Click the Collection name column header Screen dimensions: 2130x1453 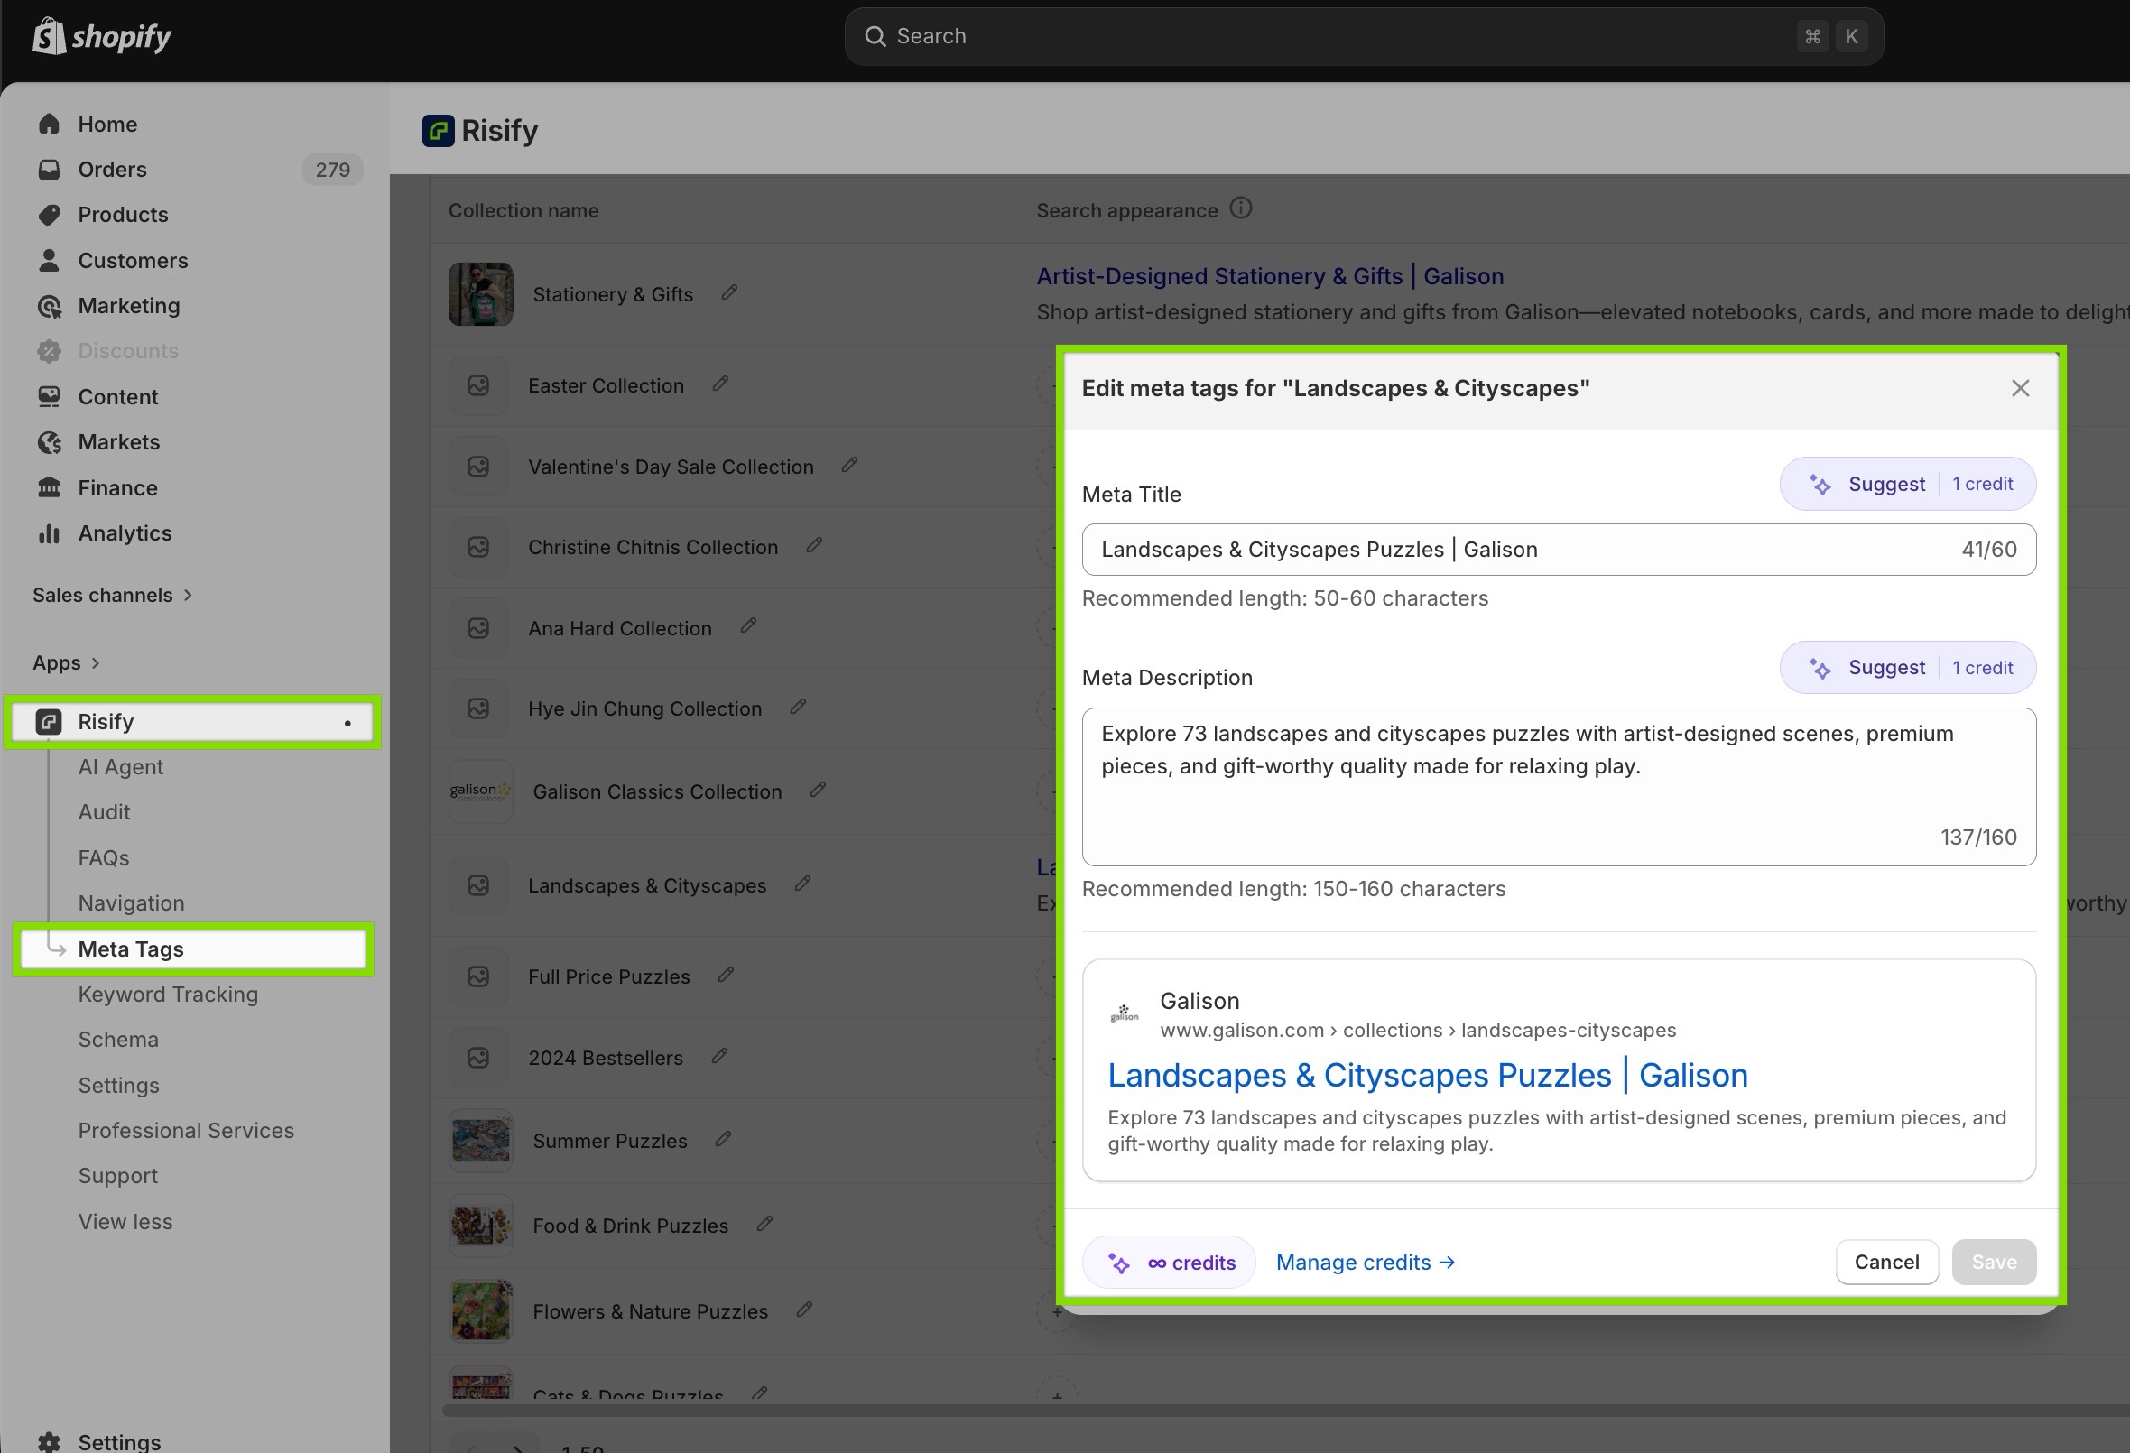pos(523,210)
